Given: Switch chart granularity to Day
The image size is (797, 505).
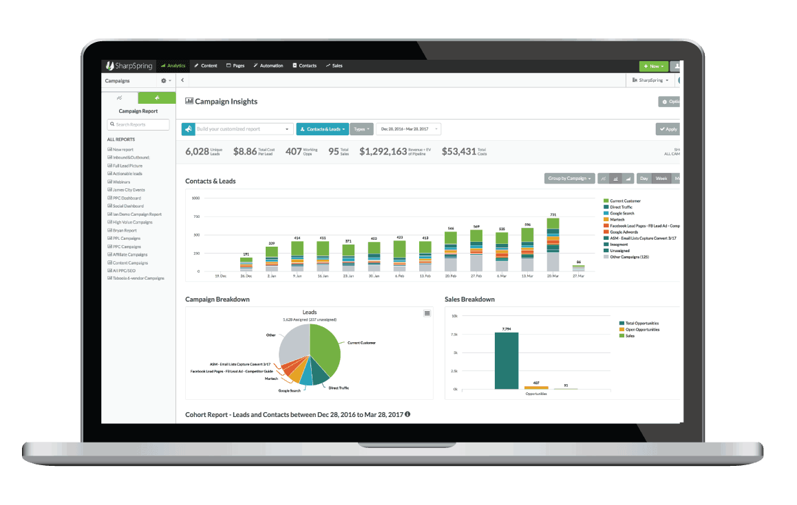Looking at the screenshot, I should [644, 178].
